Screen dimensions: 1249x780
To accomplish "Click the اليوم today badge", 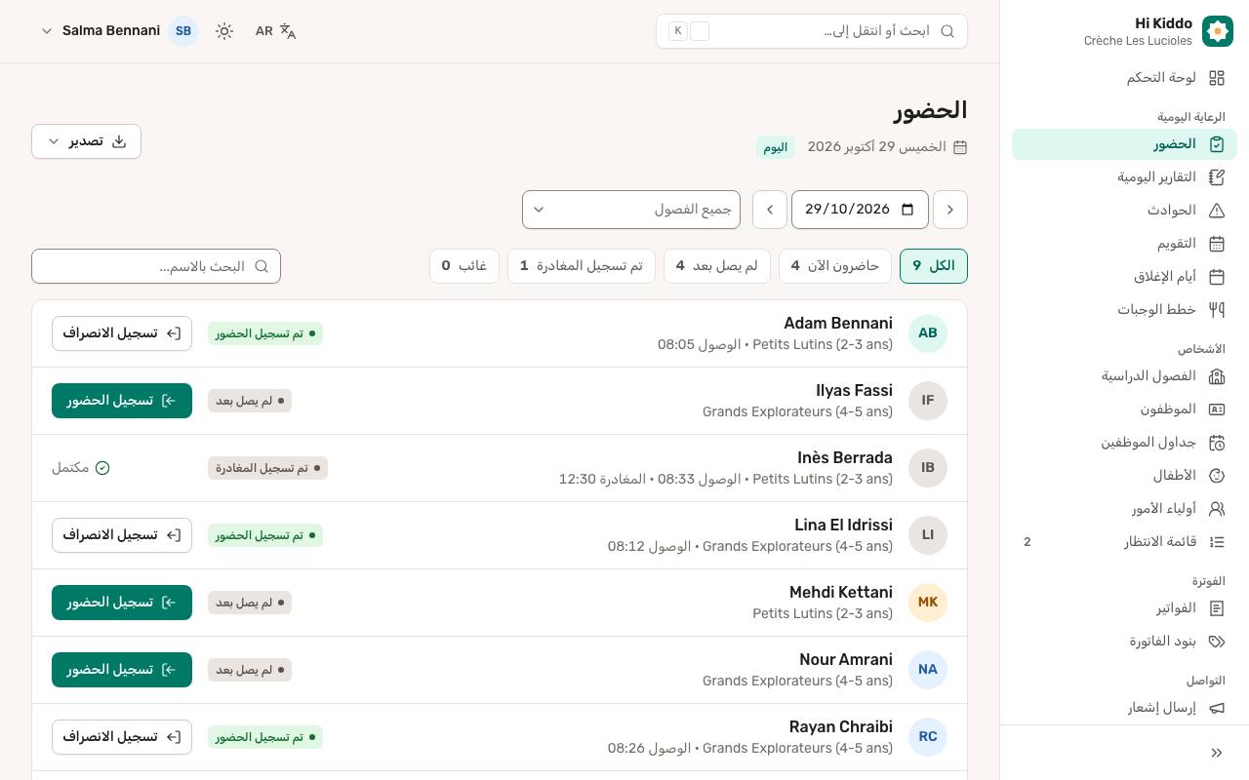I will pyautogui.click(x=776, y=147).
